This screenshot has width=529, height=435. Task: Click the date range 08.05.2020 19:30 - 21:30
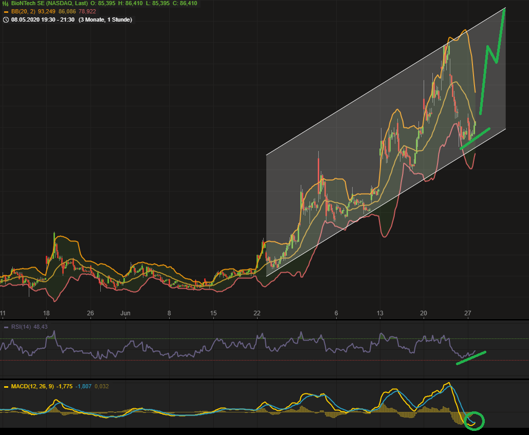(43, 20)
